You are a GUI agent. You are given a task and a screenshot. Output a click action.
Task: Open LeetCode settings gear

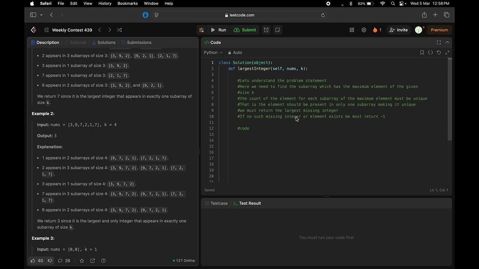click(364, 30)
